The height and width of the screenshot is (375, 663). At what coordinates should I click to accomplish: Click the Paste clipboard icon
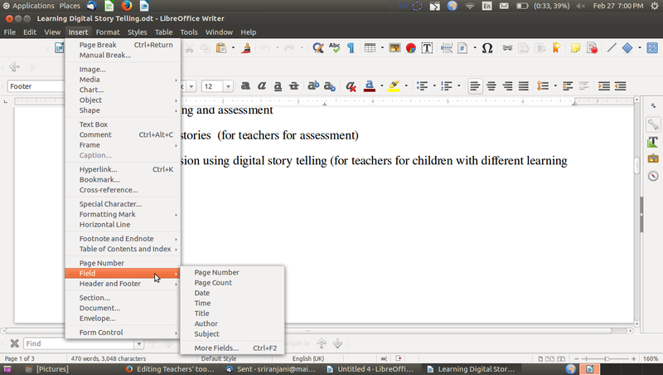[221, 48]
